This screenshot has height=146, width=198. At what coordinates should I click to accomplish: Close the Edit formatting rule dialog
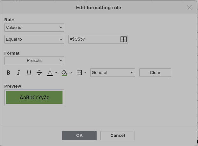coord(189,7)
